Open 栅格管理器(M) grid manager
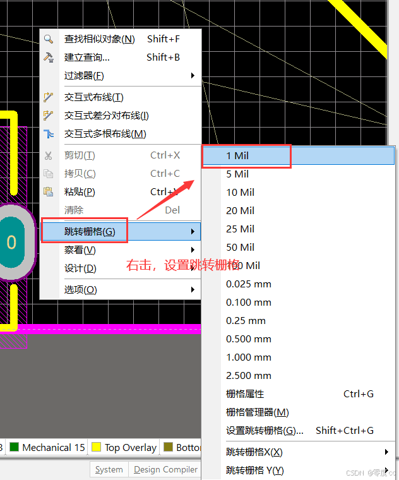The image size is (399, 480). [x=299, y=412]
